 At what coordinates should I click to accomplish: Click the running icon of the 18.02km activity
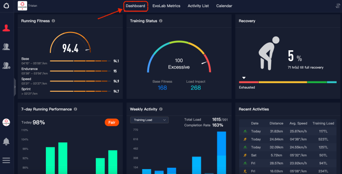pos(245,171)
